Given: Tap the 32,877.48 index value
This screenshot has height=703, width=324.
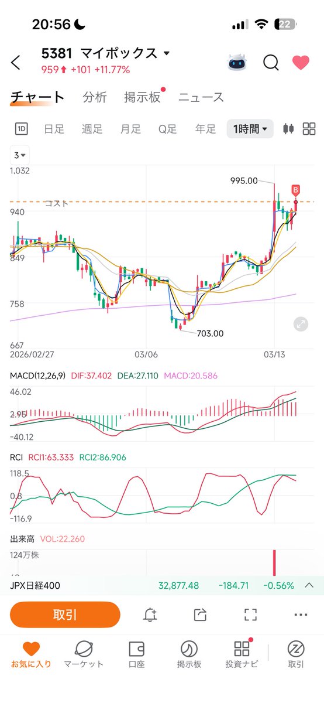Looking at the screenshot, I should (x=178, y=585).
